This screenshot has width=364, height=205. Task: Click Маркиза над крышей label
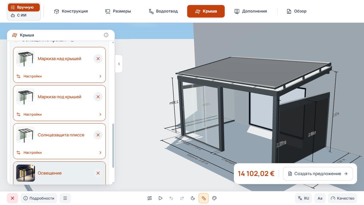coord(59,59)
